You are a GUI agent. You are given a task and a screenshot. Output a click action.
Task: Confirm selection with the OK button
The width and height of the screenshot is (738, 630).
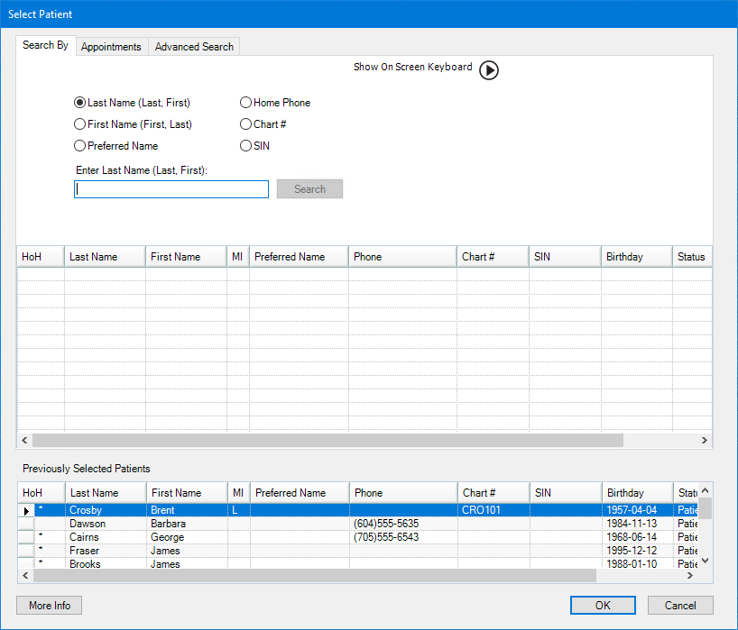[x=603, y=606]
